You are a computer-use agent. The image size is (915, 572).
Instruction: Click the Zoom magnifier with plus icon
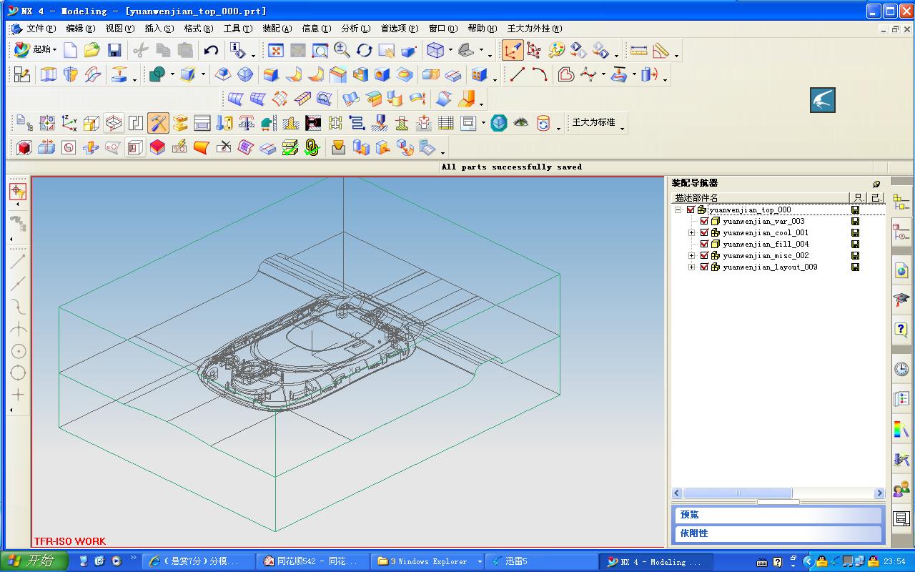point(342,50)
